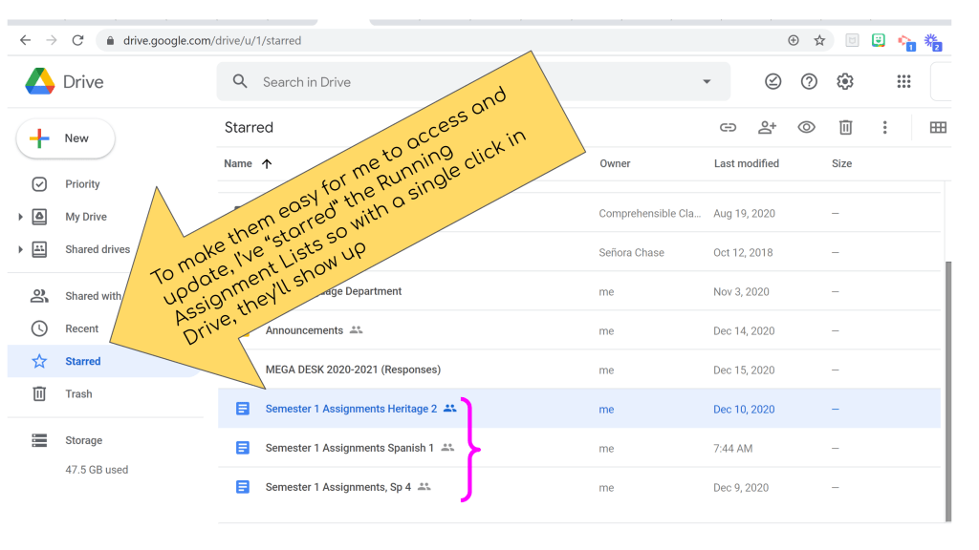Switch to grid layout view

(x=938, y=128)
